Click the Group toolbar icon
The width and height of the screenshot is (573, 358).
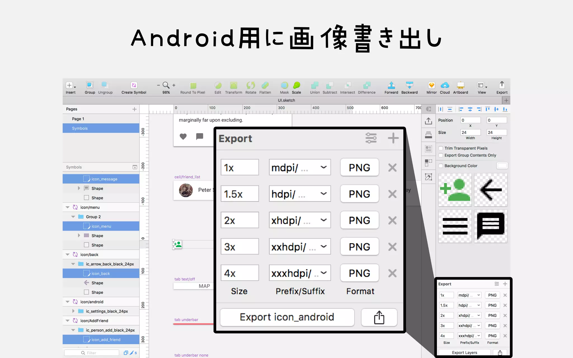90,85
